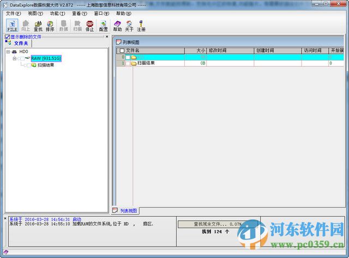
Task: Select highlighted row 0 in file list
Action: click(230, 57)
